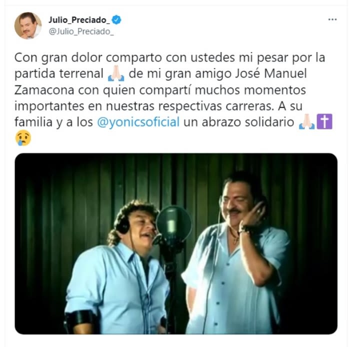Click the name 'José Manuel' in the tweet
Screen dimensions: 350x347
[271, 73]
